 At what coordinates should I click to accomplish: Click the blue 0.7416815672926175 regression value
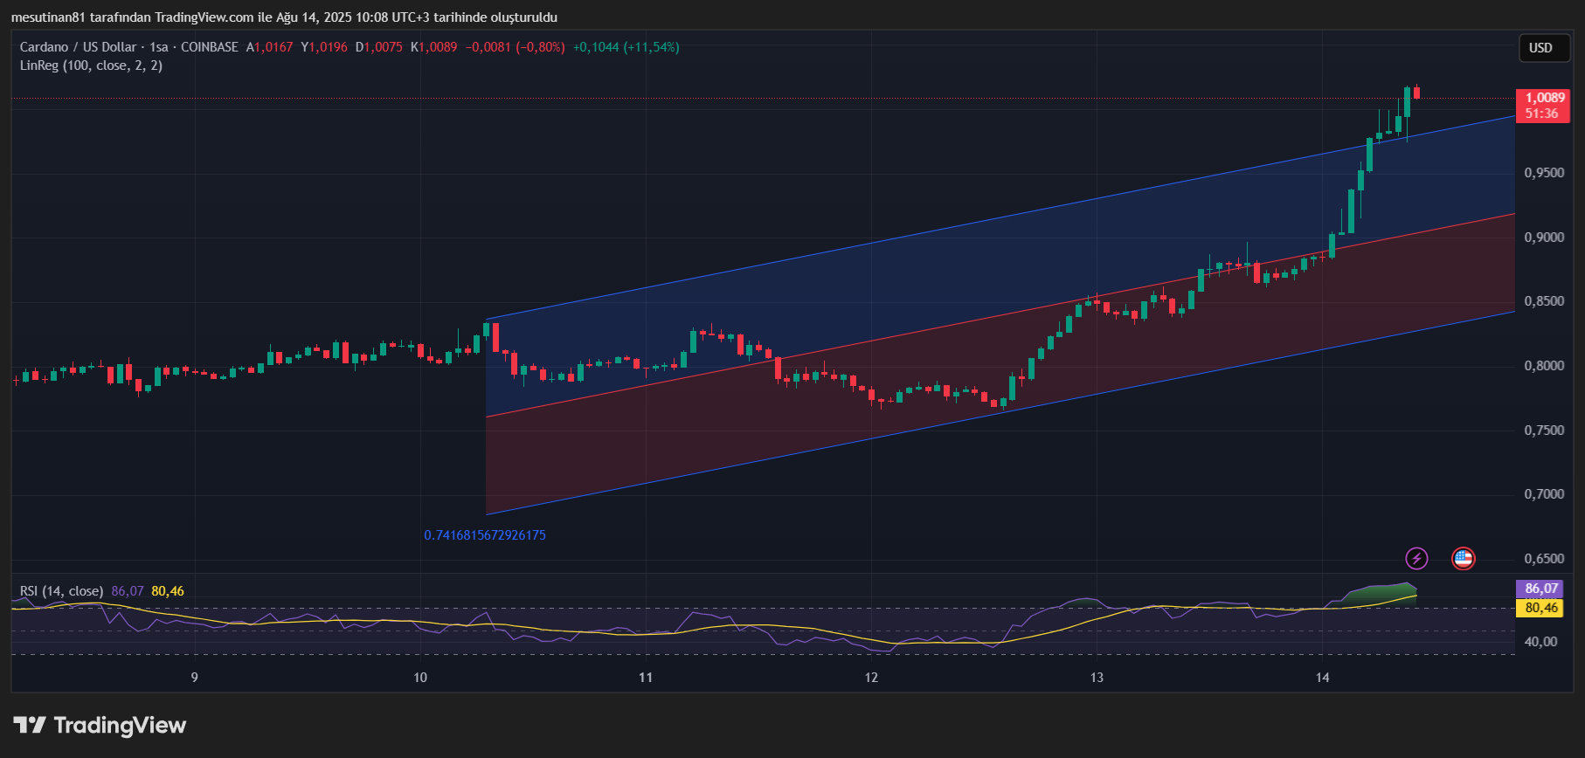(485, 535)
